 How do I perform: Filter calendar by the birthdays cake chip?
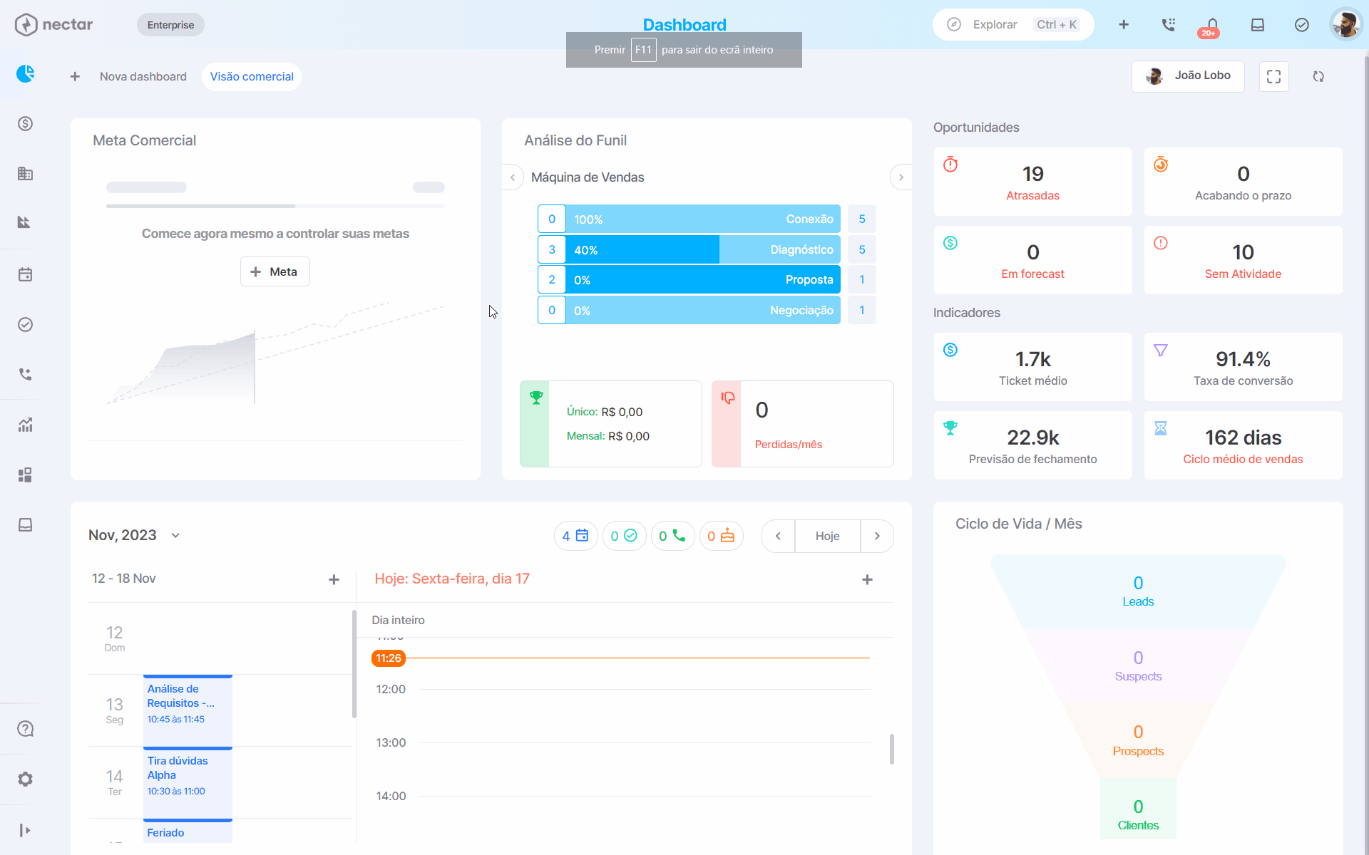[x=721, y=536]
